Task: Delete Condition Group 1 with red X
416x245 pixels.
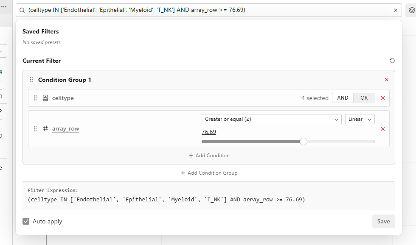Action: [x=386, y=80]
